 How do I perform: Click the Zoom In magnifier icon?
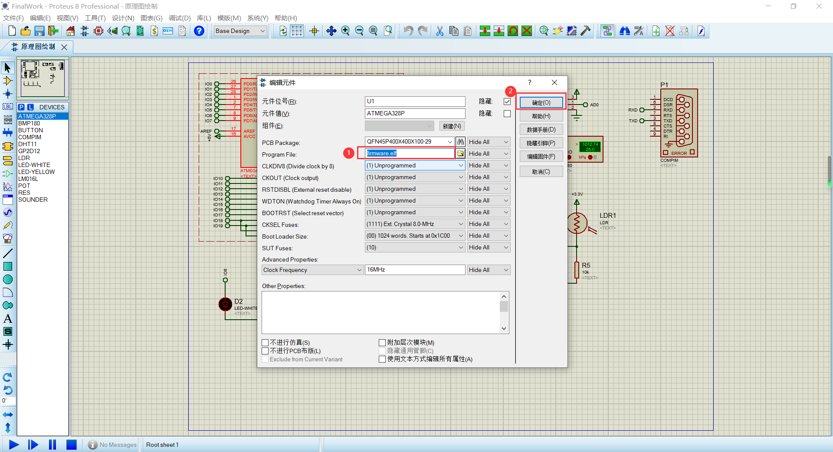click(x=345, y=31)
